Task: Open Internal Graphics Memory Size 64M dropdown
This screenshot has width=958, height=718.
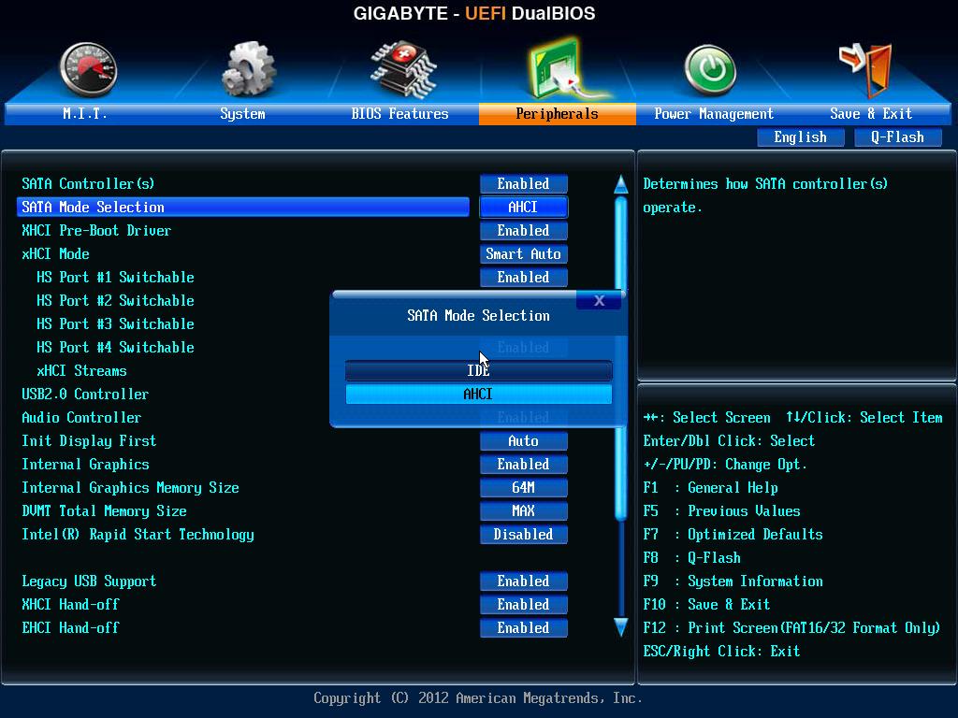Action: [524, 487]
